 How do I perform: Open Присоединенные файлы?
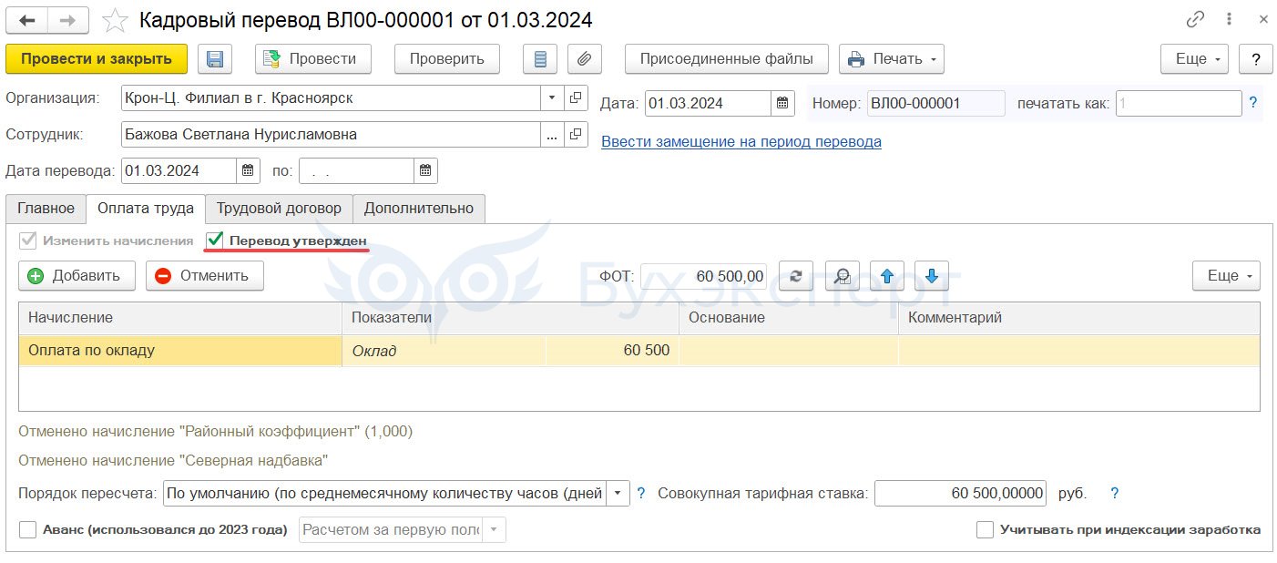727,59
